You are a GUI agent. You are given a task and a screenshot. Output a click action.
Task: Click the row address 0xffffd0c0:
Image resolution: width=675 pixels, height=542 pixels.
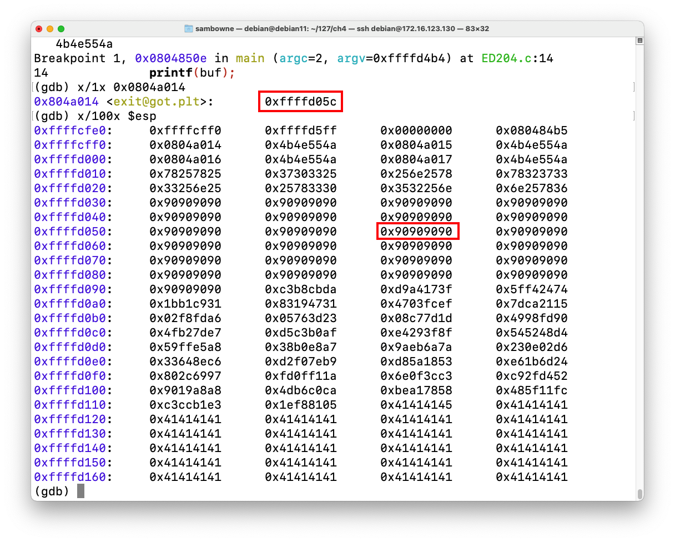pos(73,333)
